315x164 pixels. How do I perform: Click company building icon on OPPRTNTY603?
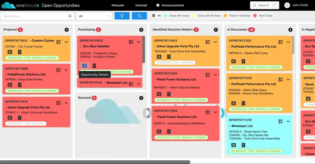pos(94,66)
